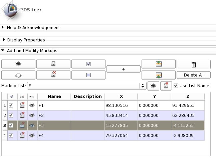216x163 pixels.
Task: Toggle list visibility eye beside Markup List
Action: [153, 86]
